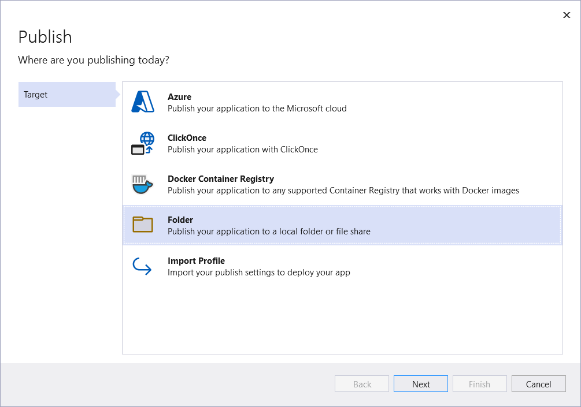
Task: Click the Docker images description text
Action: (343, 191)
